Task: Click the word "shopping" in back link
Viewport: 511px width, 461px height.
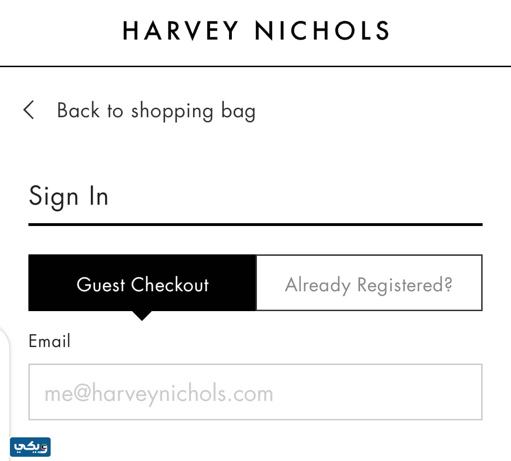Action: click(172, 112)
